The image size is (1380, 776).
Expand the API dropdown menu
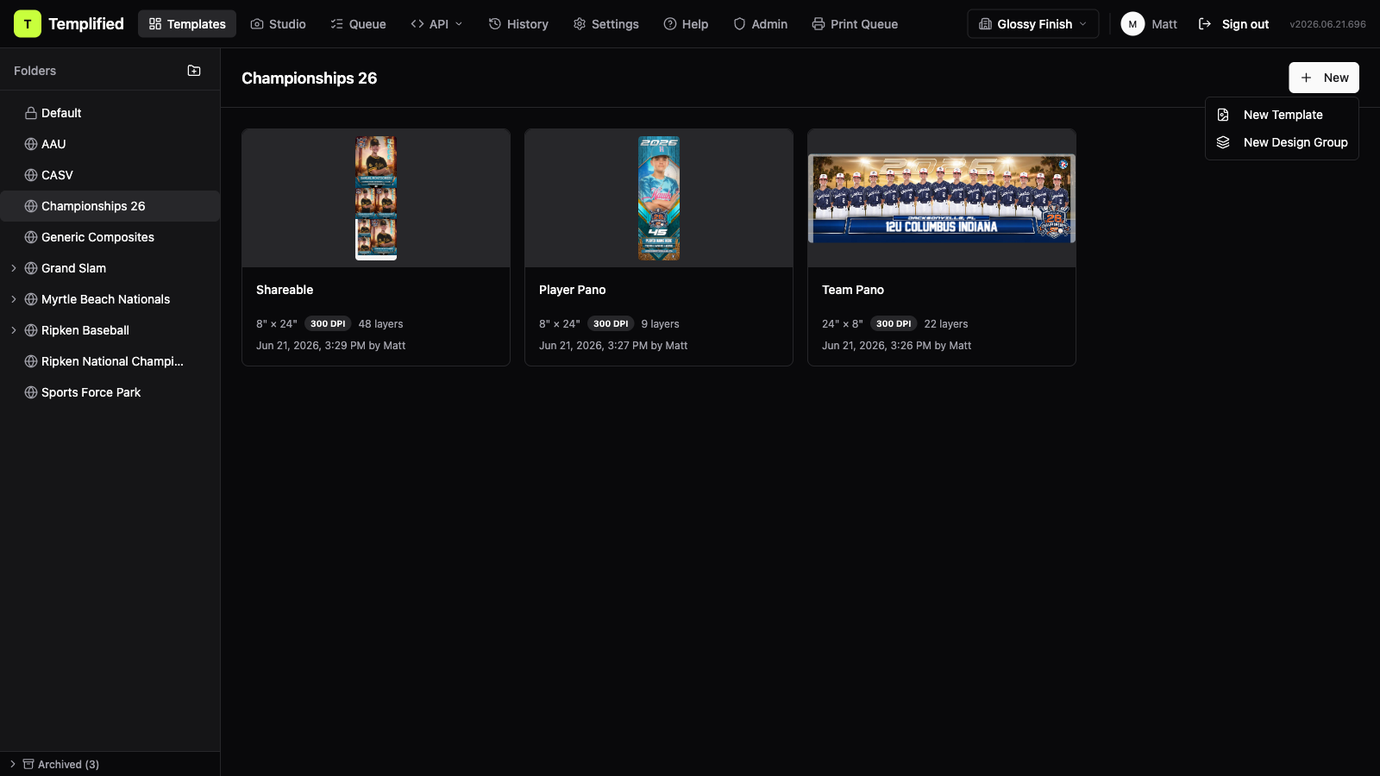click(437, 24)
